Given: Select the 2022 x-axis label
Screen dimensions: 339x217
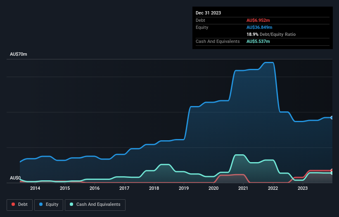Looking at the screenshot, I should coord(273,188).
